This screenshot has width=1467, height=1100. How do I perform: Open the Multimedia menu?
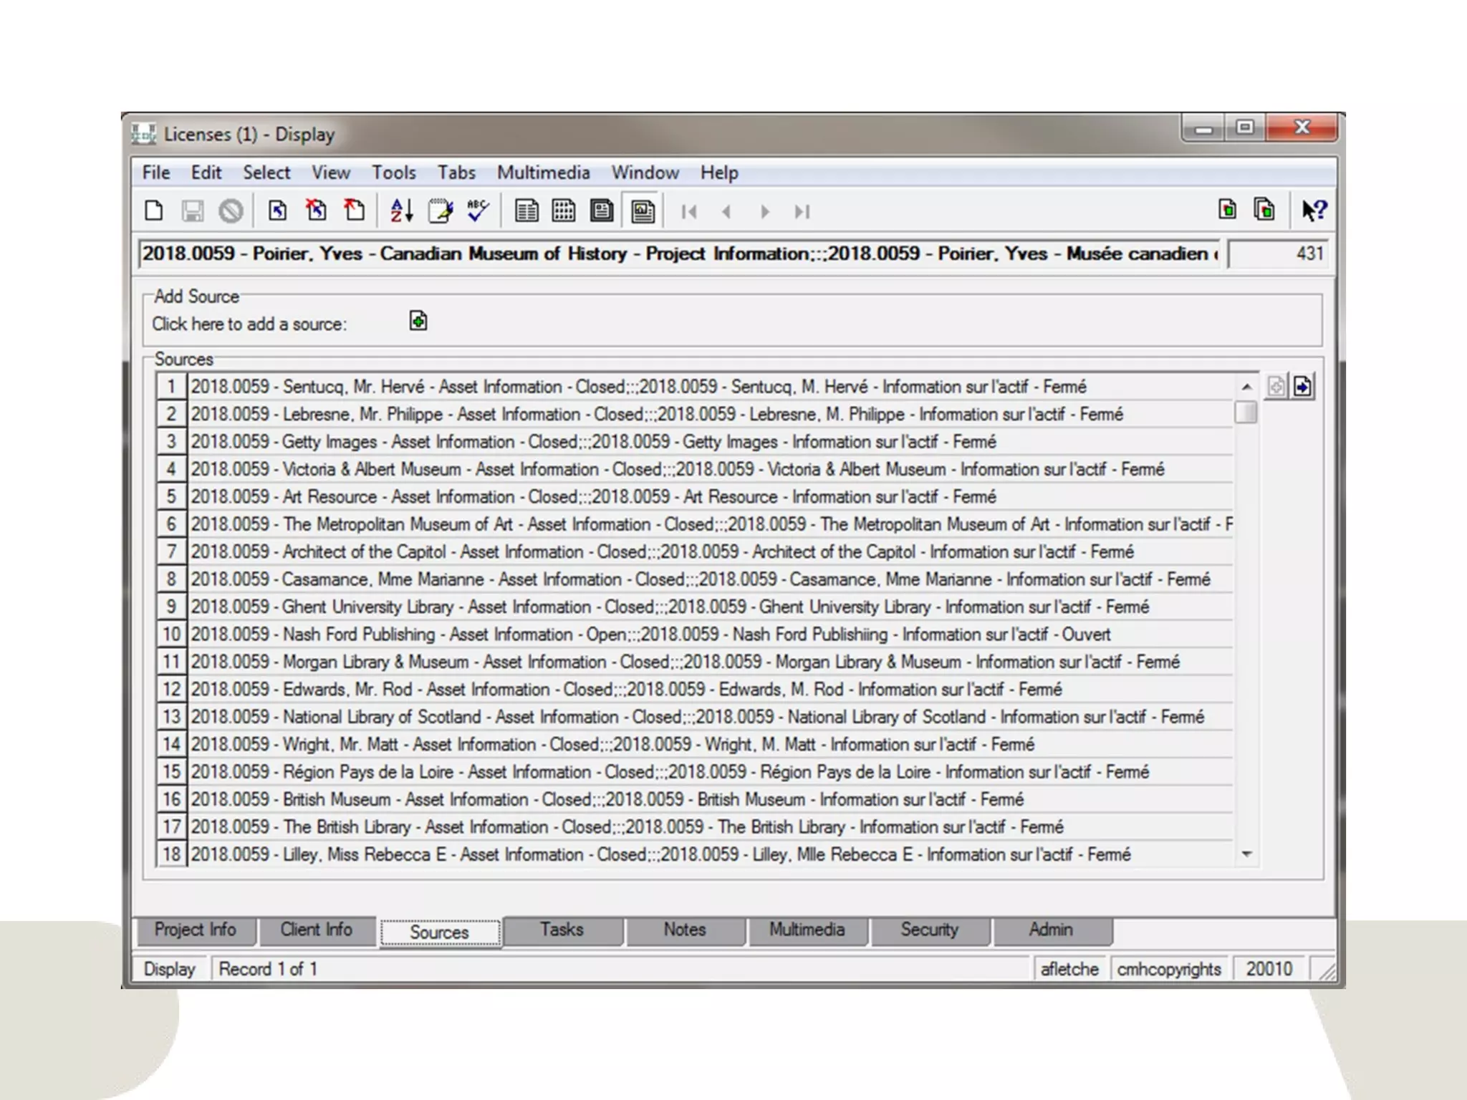(543, 173)
